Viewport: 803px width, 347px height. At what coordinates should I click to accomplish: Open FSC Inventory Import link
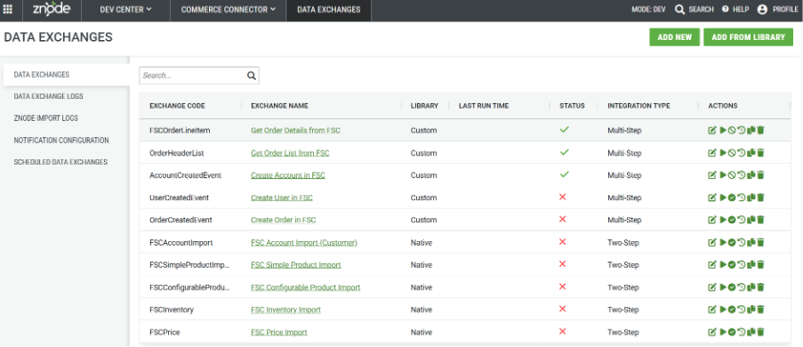coord(285,310)
